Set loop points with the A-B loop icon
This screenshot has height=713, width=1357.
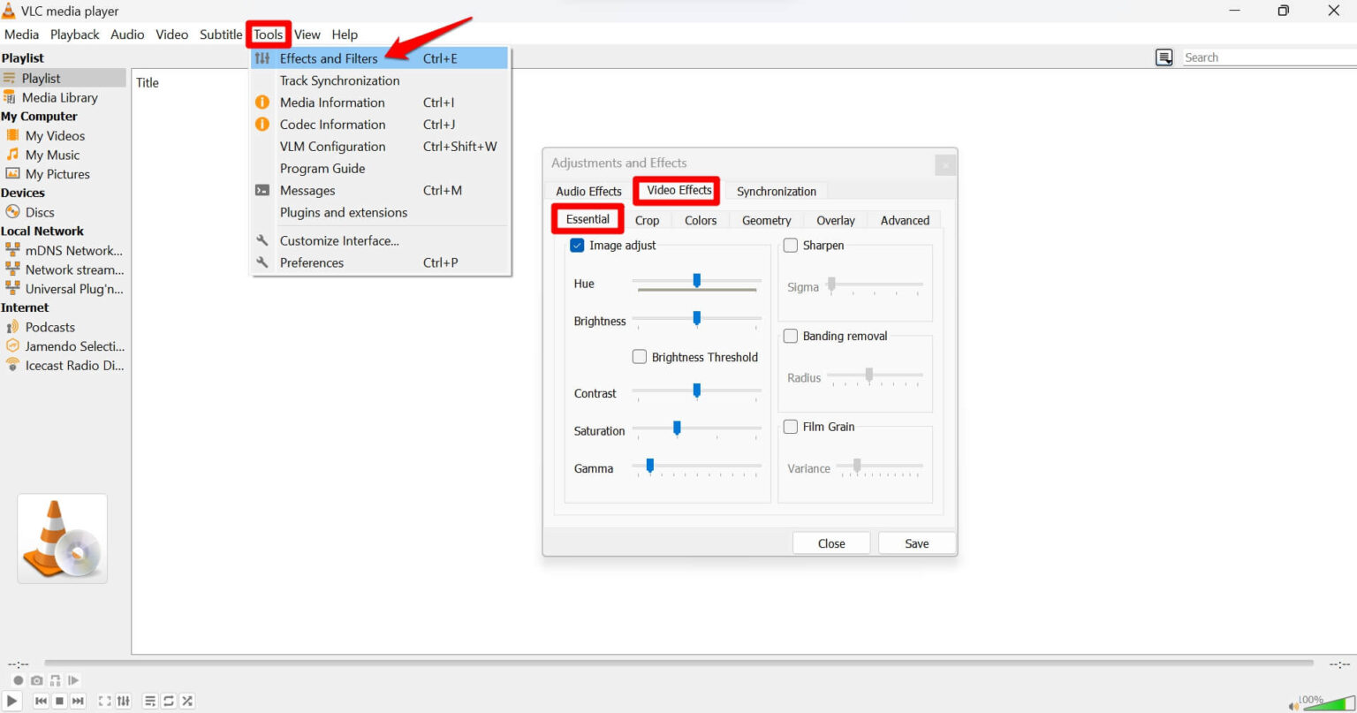click(55, 680)
